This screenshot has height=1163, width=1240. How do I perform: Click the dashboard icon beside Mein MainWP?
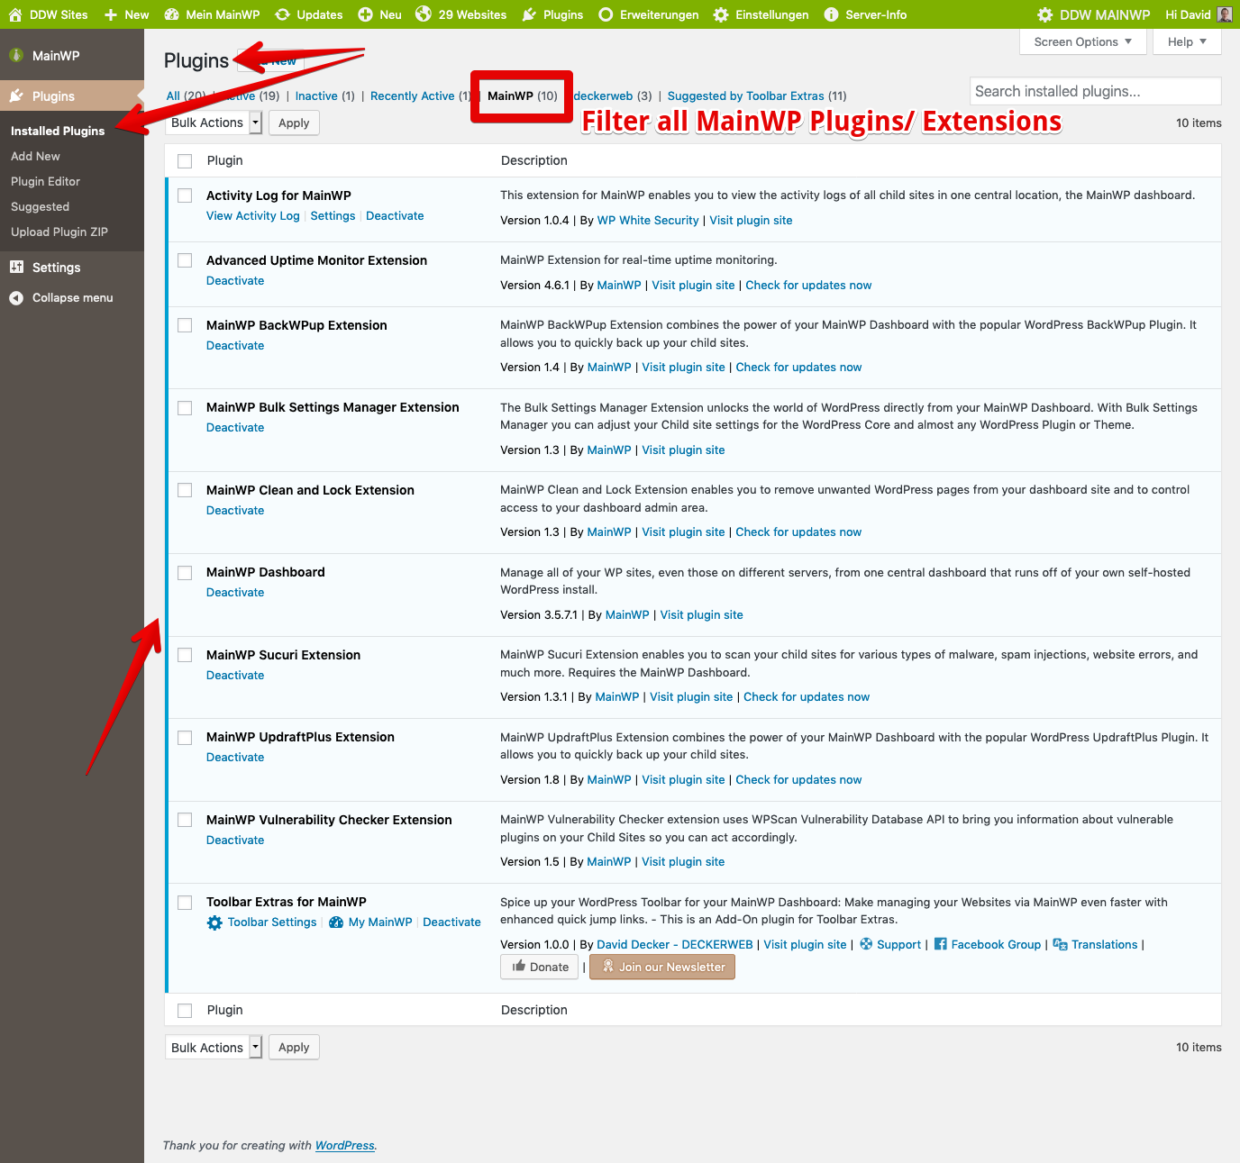[x=171, y=14]
